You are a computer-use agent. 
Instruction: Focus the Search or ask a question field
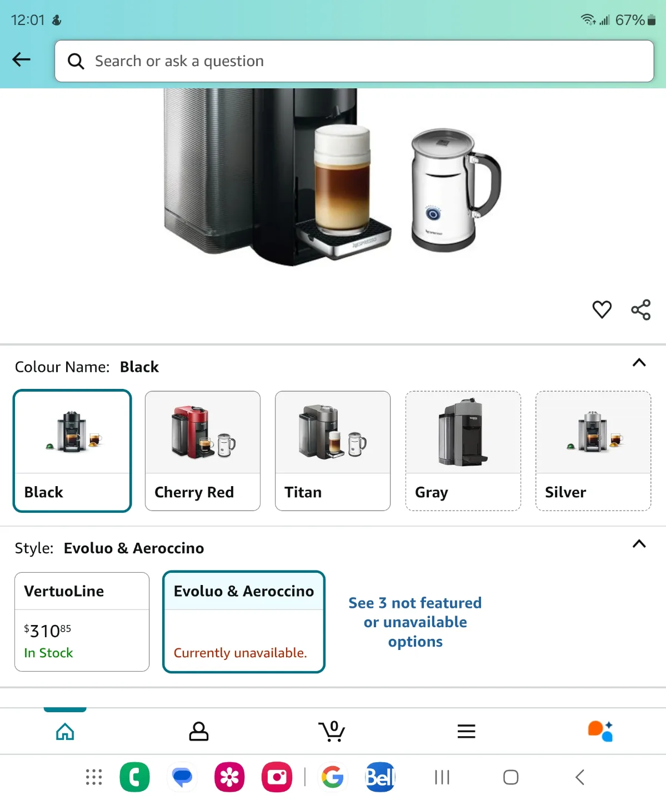354,61
